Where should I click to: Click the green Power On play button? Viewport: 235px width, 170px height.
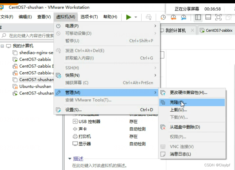coord(129,17)
